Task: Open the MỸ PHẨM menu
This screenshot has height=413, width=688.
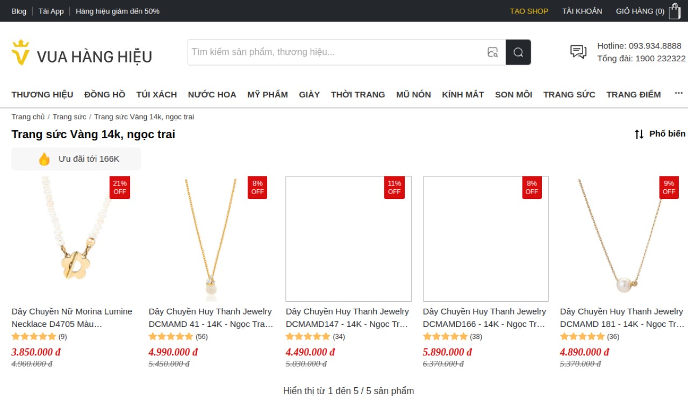Action: point(268,94)
